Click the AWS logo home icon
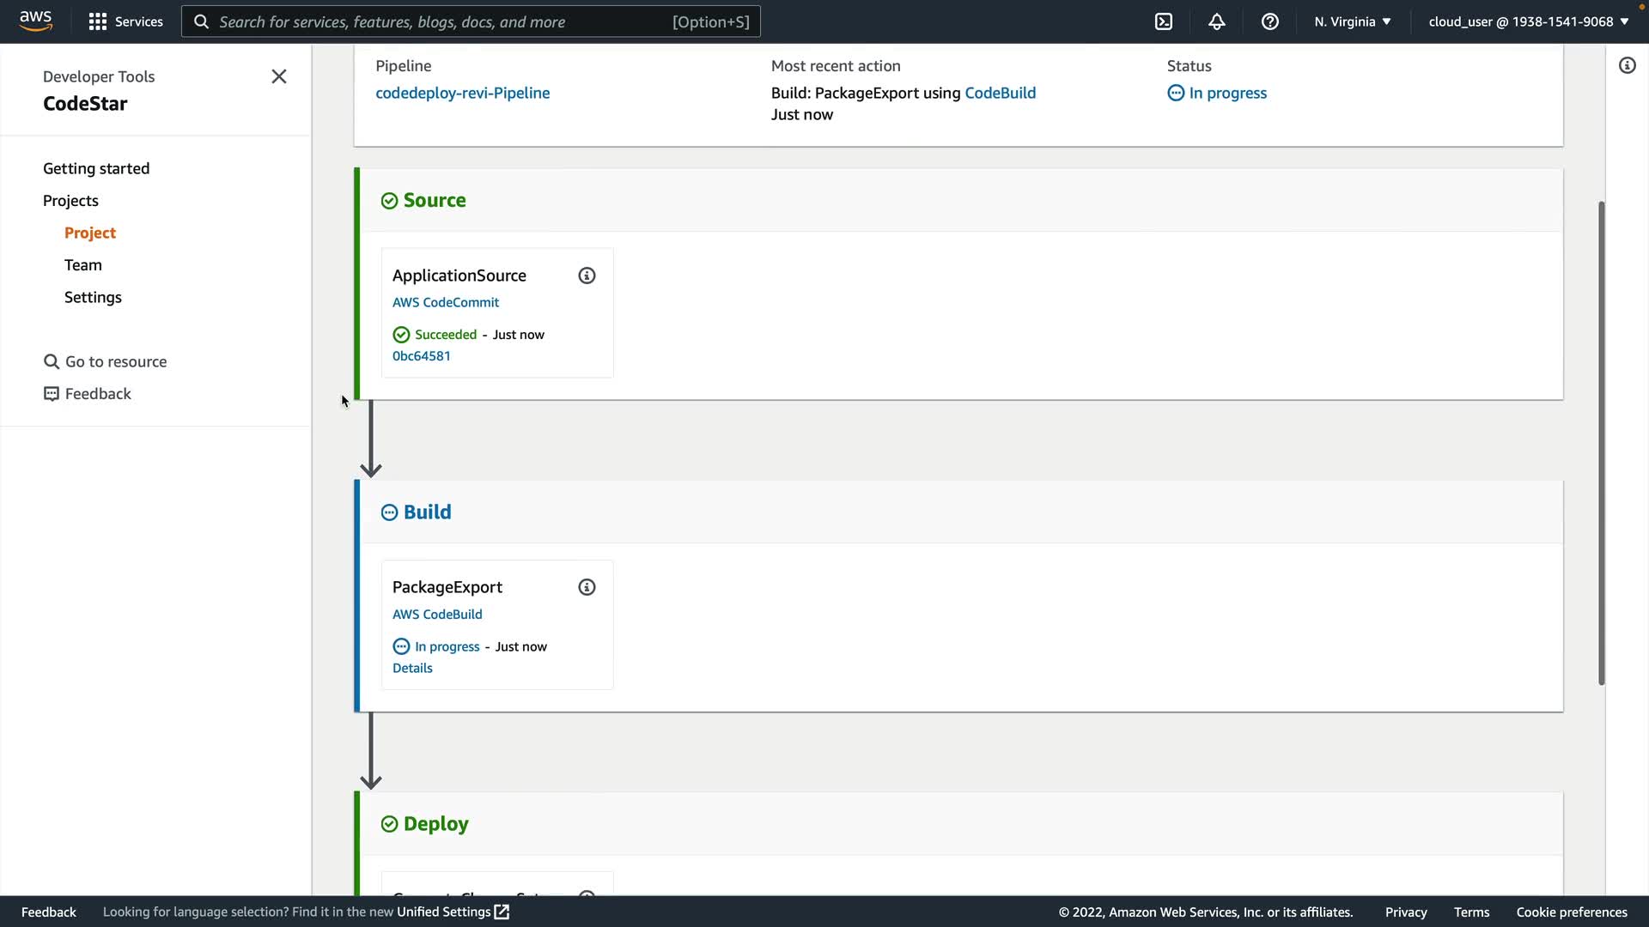 pyautogui.click(x=36, y=21)
